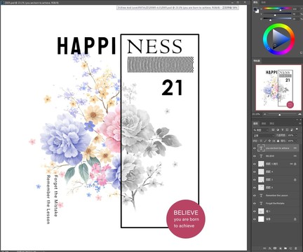
Task: Filter layers by adjustment layer icon
Action: tap(278, 129)
